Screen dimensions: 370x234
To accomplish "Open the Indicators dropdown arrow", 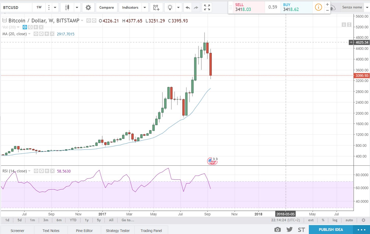I will point(145,8).
